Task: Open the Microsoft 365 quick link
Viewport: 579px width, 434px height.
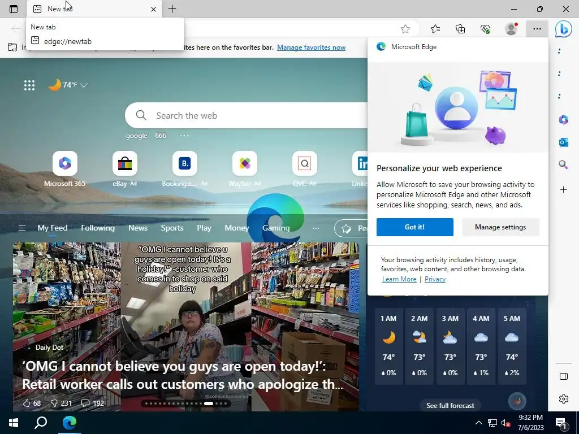Action: (x=64, y=169)
